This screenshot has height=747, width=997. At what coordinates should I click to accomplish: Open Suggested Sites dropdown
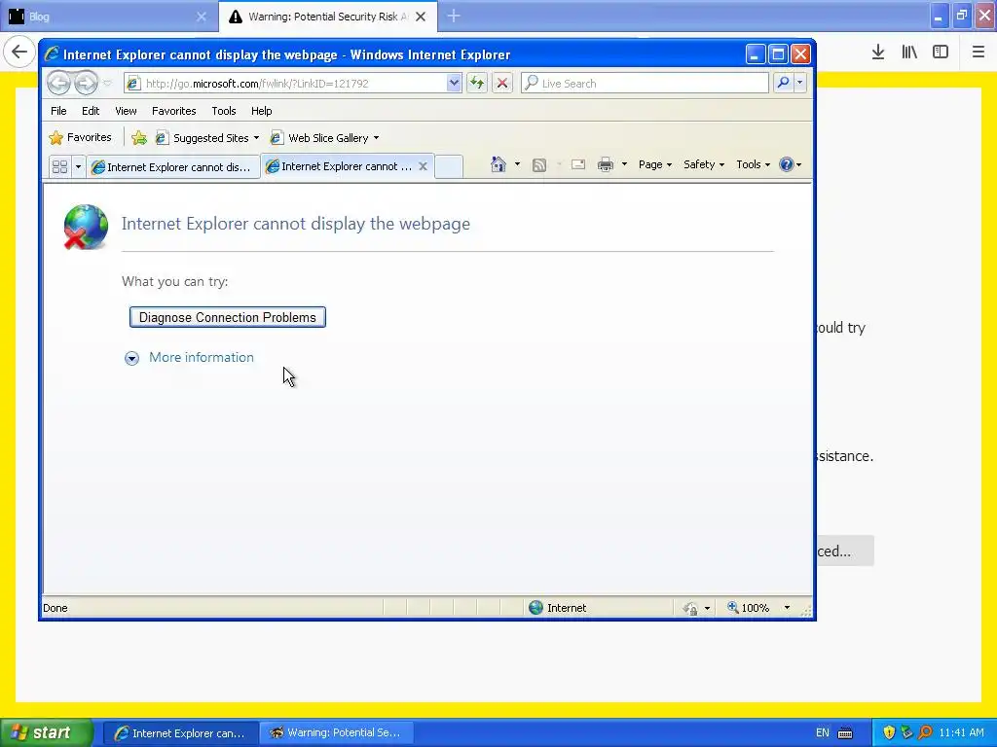point(208,138)
